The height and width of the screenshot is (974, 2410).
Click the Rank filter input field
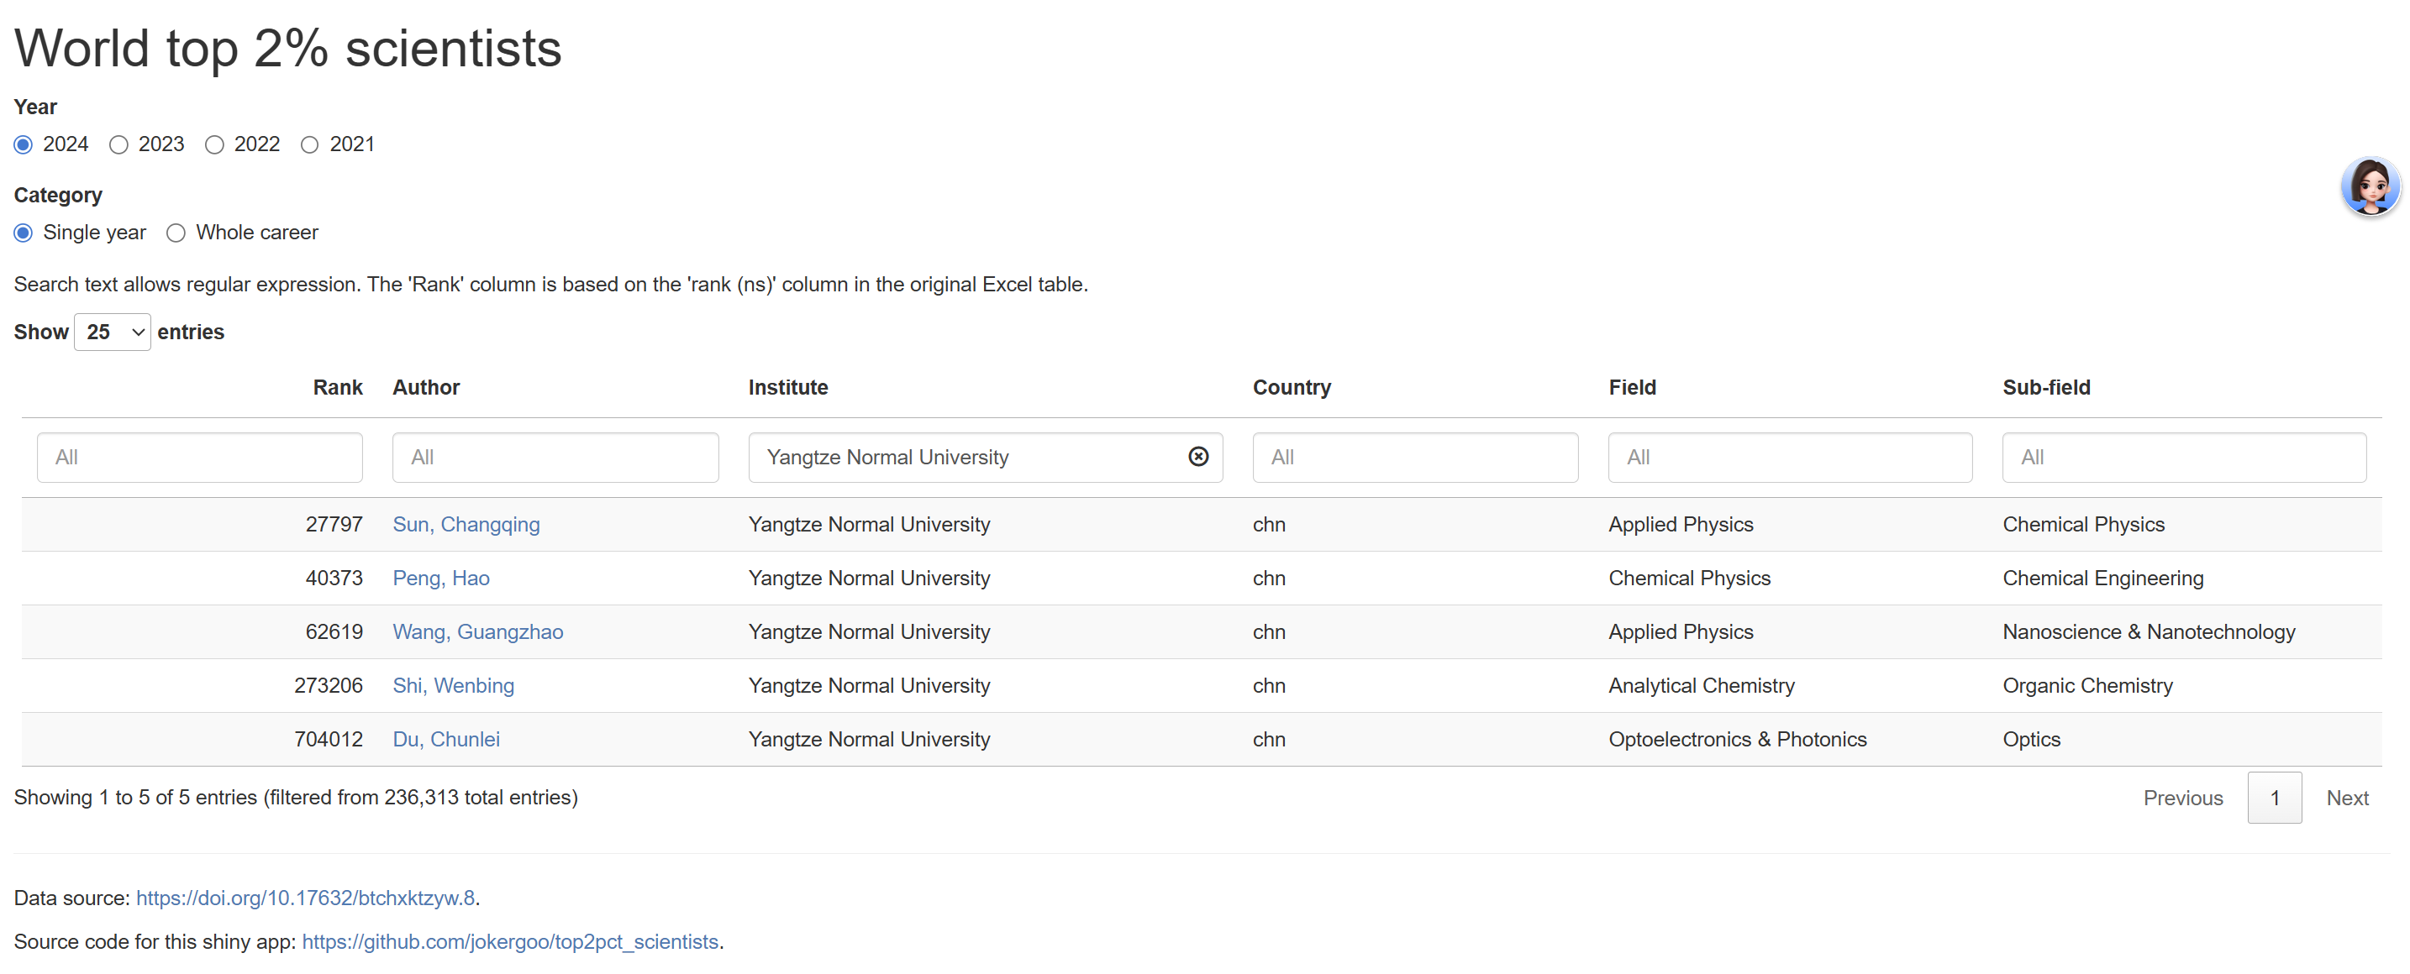199,457
